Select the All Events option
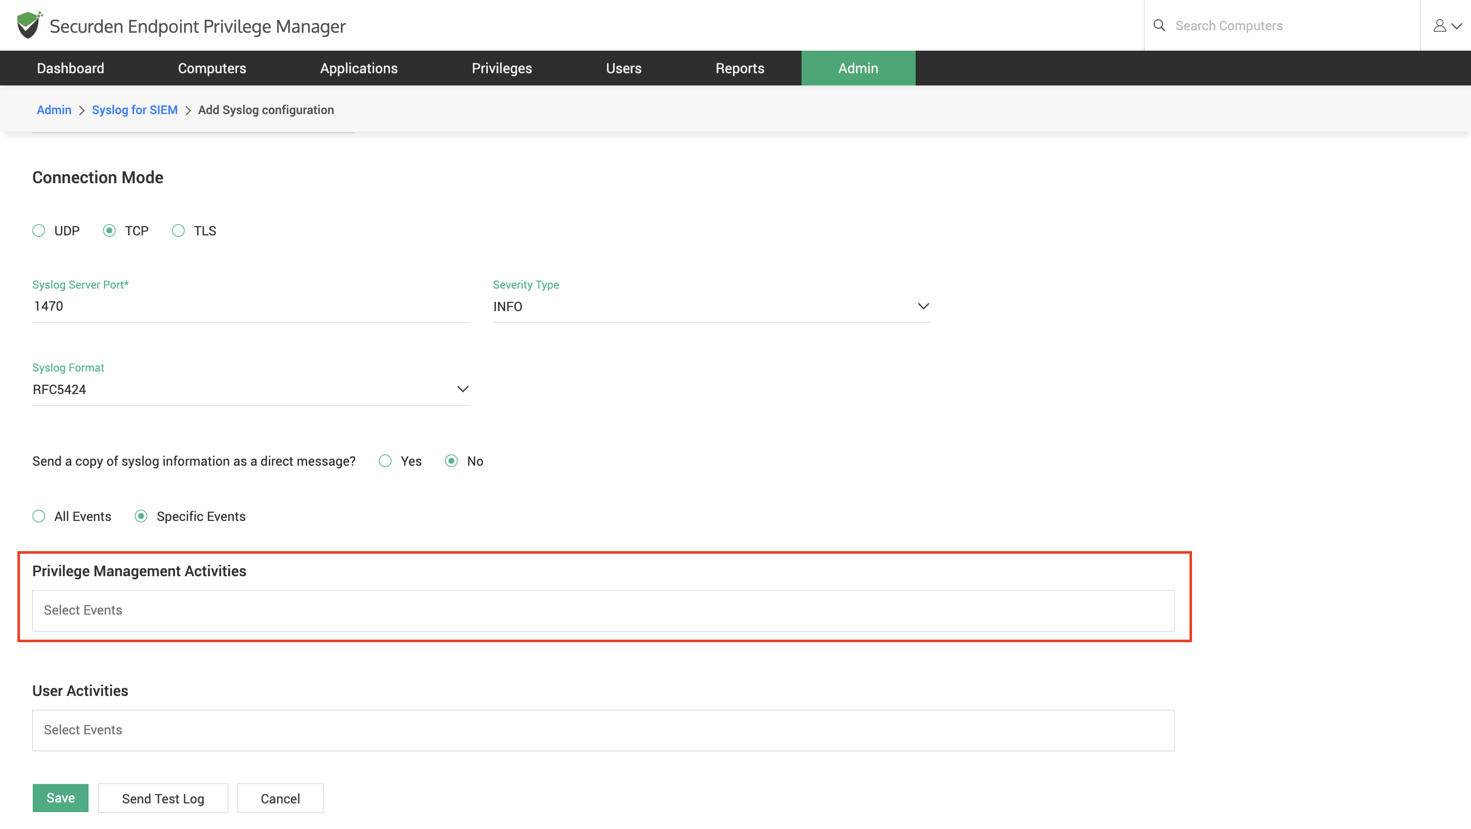 [39, 516]
